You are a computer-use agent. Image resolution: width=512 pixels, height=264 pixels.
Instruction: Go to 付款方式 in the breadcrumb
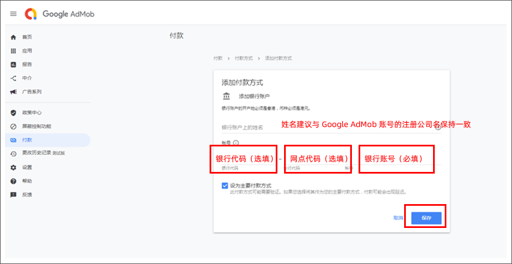(243, 58)
